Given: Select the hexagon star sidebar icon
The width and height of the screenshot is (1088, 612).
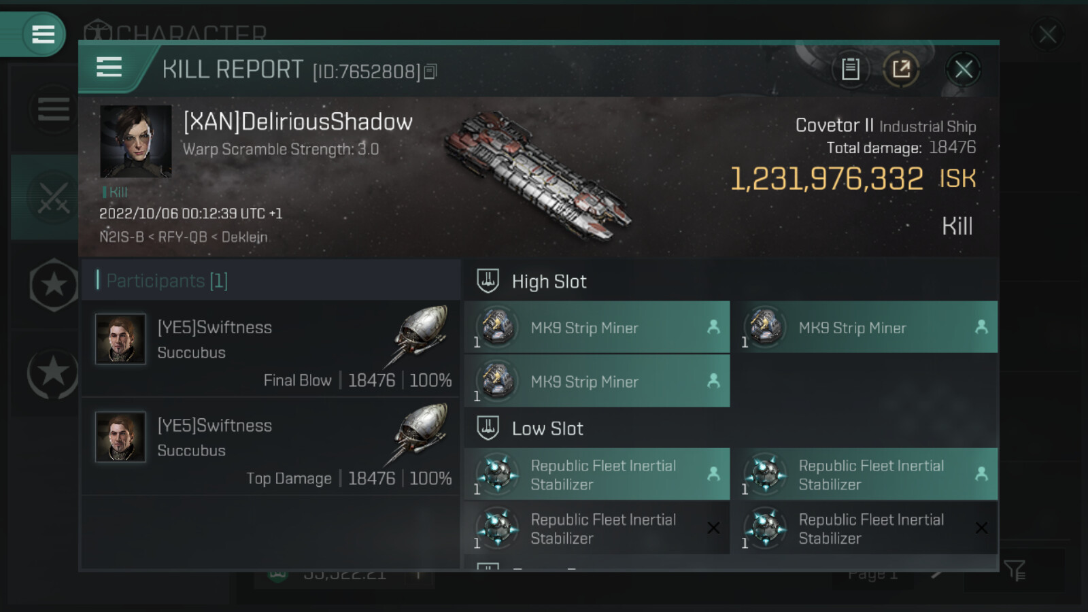Looking at the screenshot, I should click(54, 285).
